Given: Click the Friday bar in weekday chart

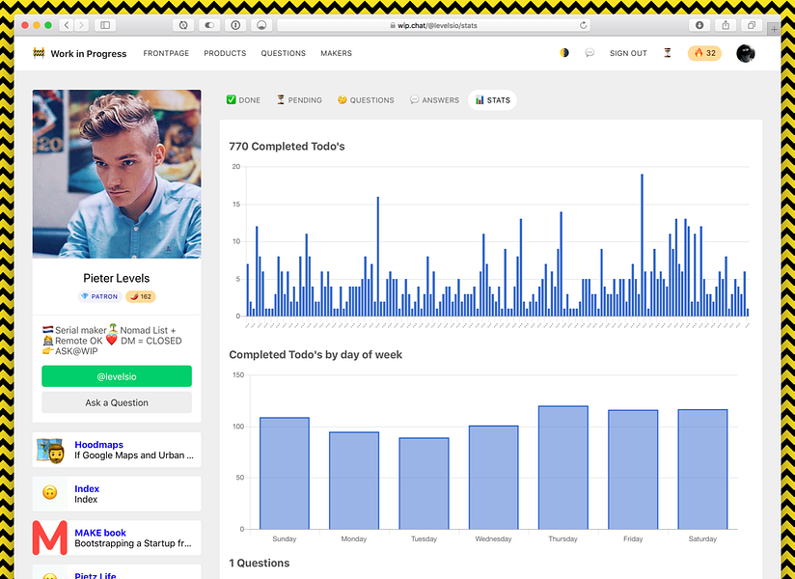Looking at the screenshot, I should click(633, 470).
